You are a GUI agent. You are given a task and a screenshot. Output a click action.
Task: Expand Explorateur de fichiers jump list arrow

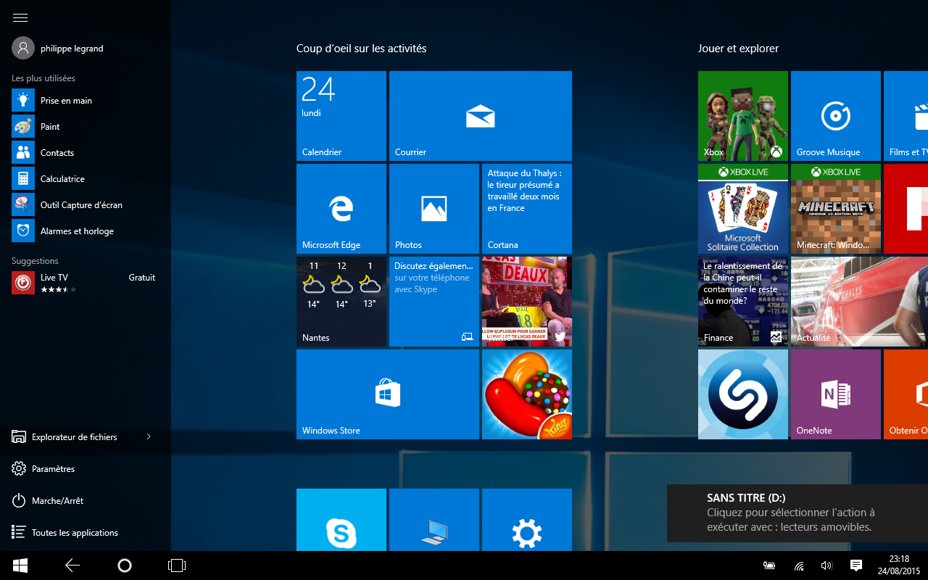(x=149, y=436)
